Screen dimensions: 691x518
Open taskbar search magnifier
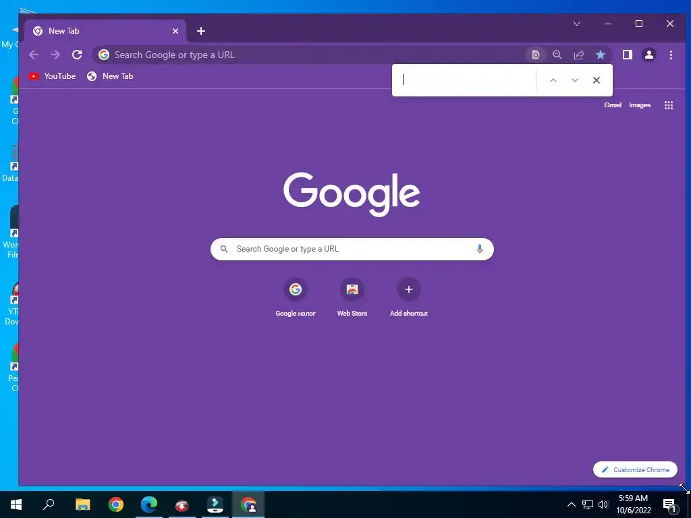(49, 505)
